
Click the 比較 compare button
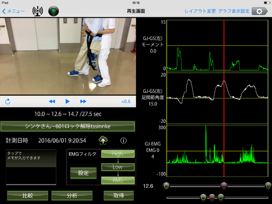[x=28, y=196]
